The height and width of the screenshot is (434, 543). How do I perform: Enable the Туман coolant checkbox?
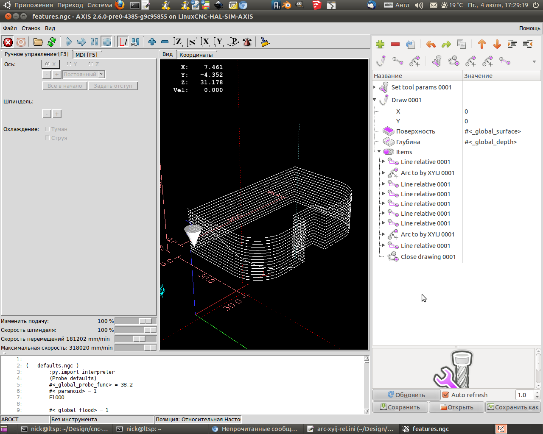click(x=47, y=129)
